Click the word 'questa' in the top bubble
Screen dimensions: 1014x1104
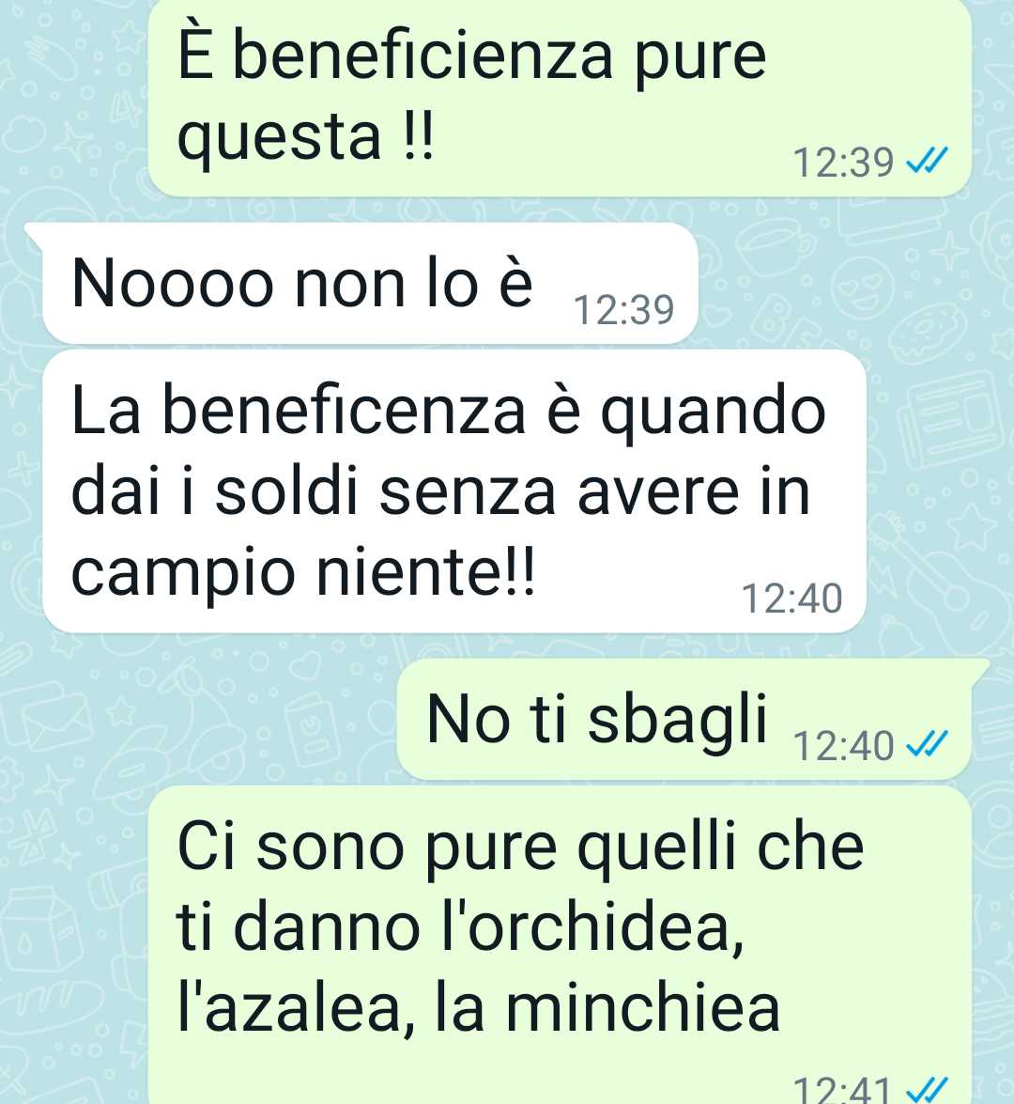click(280, 138)
